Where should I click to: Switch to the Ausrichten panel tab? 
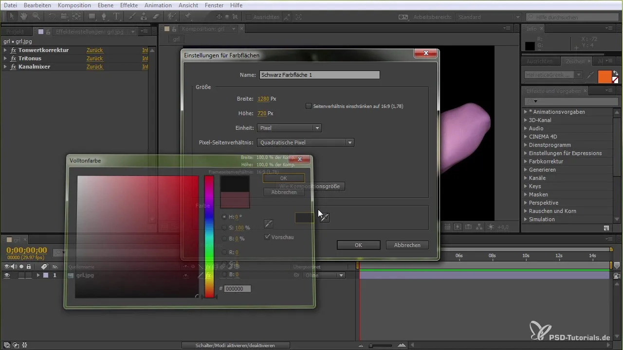click(x=539, y=62)
